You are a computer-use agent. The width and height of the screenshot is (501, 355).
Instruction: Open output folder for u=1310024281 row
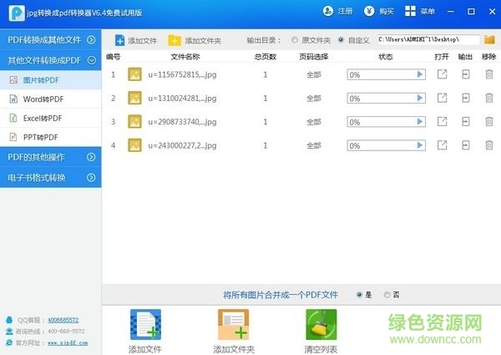[x=466, y=98]
